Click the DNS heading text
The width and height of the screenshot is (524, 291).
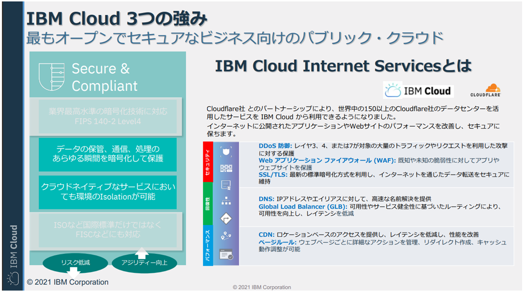(x=266, y=199)
